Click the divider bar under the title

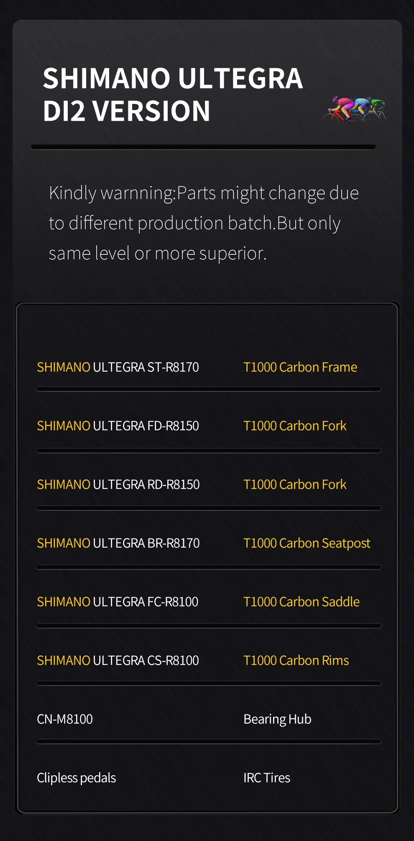coord(203,147)
